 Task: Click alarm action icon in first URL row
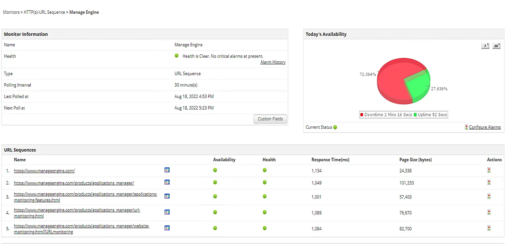click(489, 170)
